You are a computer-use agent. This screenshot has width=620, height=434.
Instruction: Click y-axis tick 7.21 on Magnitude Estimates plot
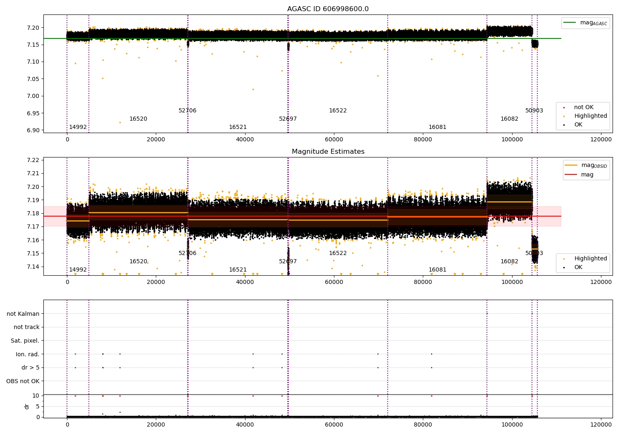(x=33, y=174)
